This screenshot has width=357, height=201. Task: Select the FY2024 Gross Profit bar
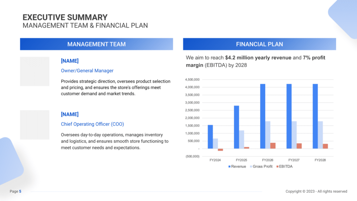(x=215, y=143)
